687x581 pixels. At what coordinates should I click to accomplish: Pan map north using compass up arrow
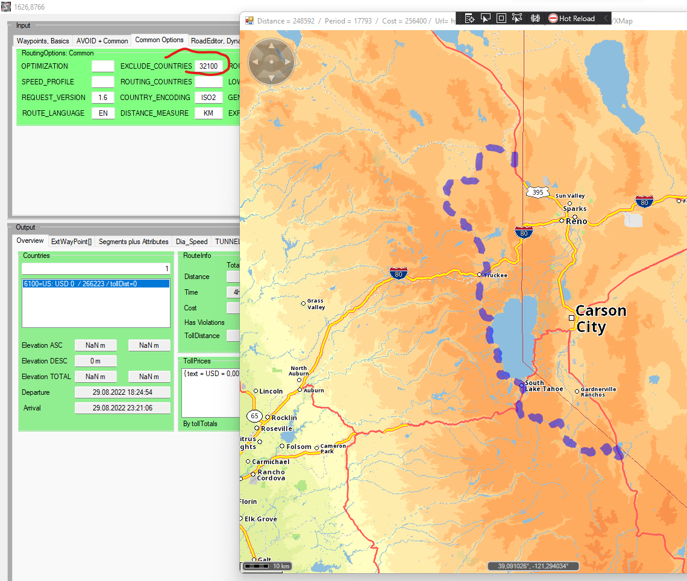tap(271, 45)
